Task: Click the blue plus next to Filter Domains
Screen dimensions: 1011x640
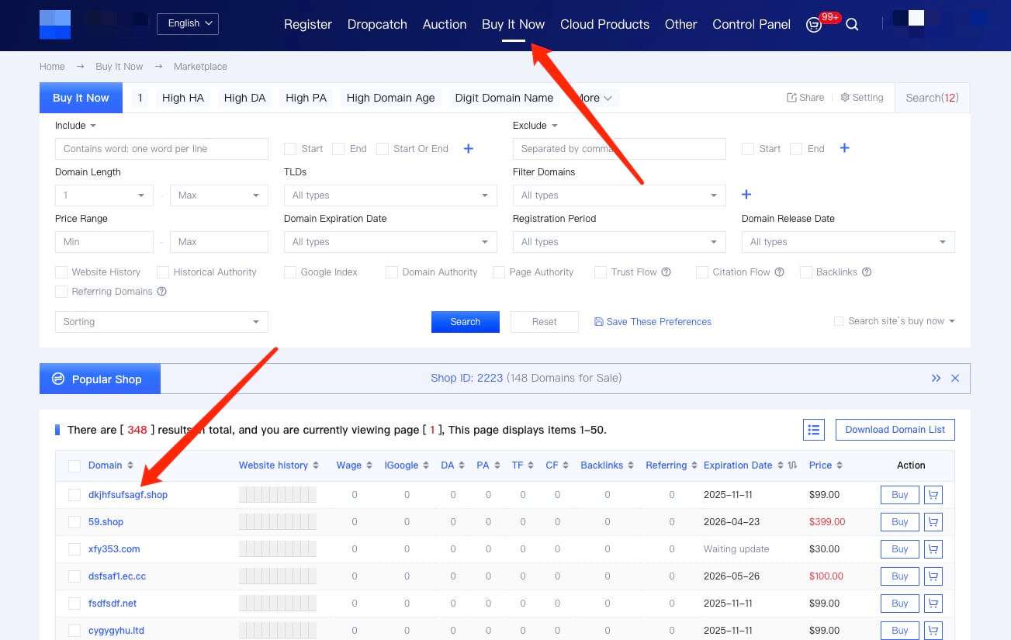Action: point(746,195)
